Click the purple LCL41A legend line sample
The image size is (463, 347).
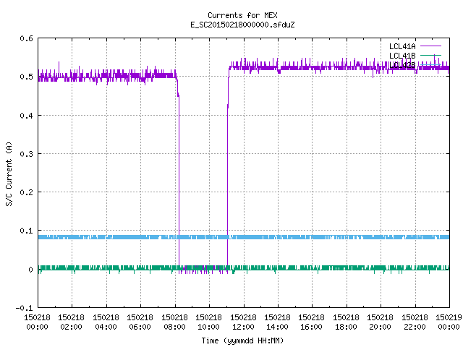[x=430, y=46]
